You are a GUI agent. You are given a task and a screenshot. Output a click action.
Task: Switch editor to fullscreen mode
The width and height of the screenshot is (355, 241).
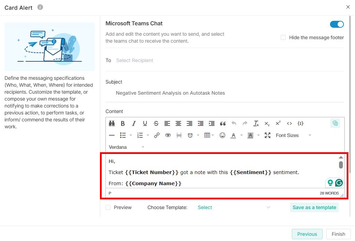(x=267, y=135)
